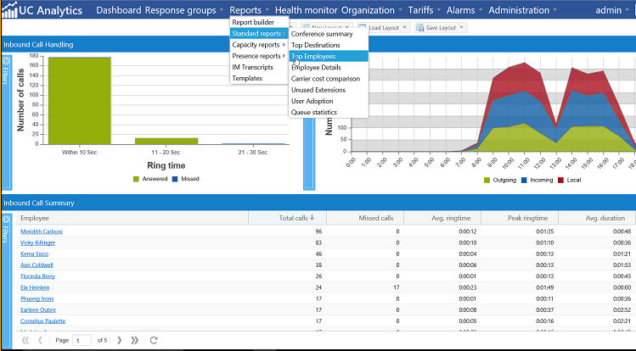The height and width of the screenshot is (351, 636).
Task: Open Florinda Berry employee link
Action: click(37, 276)
